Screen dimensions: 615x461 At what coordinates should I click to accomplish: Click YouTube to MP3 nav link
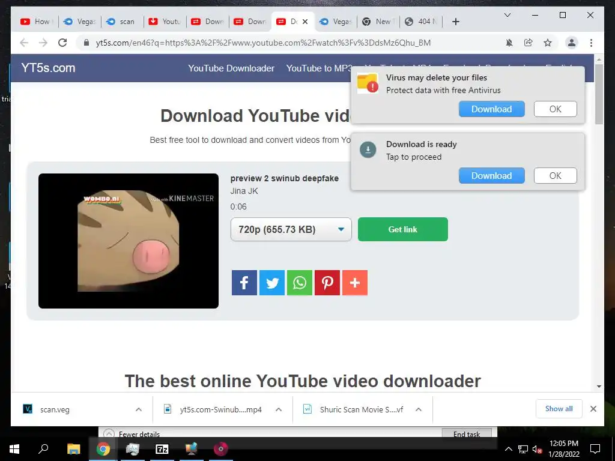(x=318, y=68)
